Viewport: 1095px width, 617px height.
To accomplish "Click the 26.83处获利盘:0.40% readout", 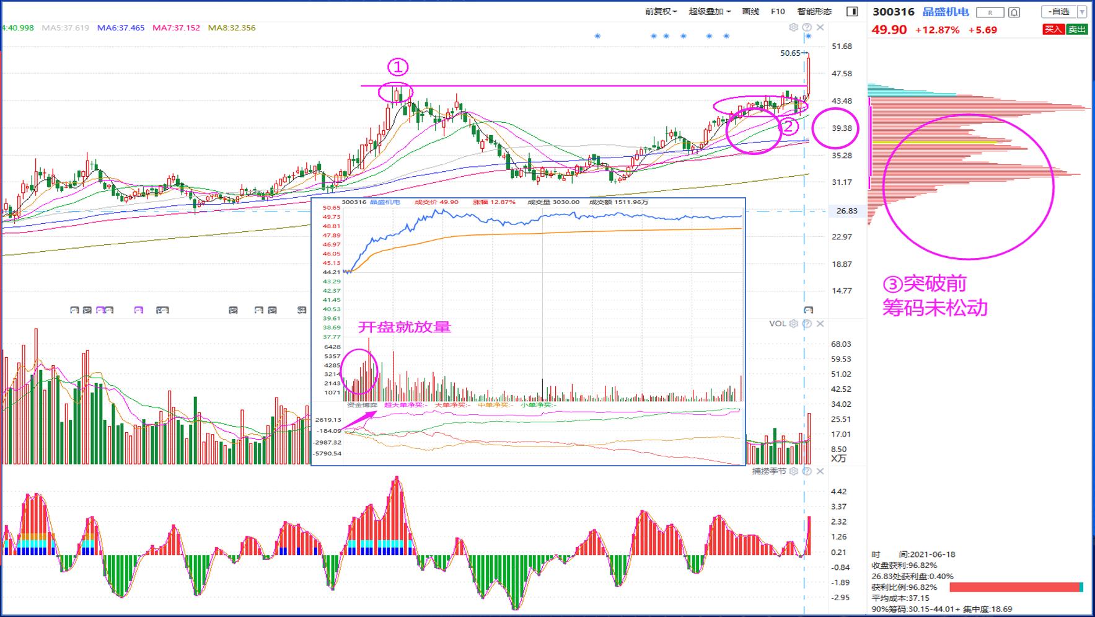I will tap(913, 577).
